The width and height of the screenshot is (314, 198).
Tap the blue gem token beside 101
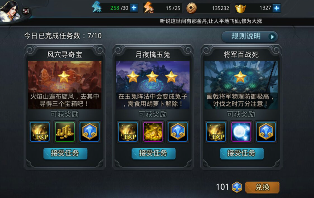(237, 187)
